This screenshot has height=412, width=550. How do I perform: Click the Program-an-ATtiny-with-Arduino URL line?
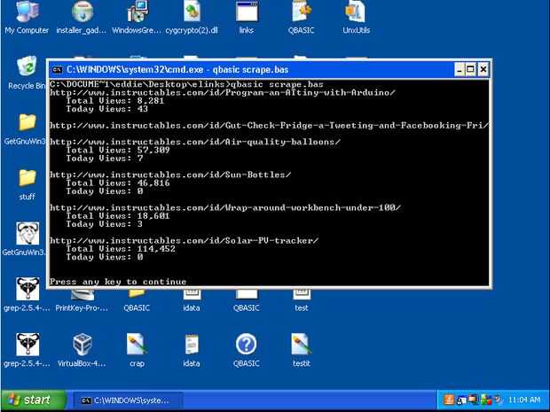point(223,93)
